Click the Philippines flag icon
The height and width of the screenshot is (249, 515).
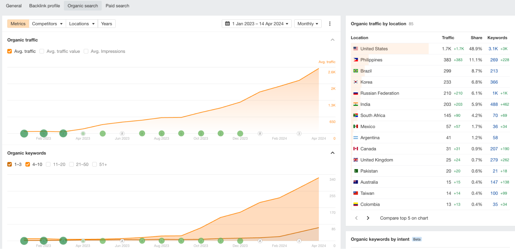(356, 60)
